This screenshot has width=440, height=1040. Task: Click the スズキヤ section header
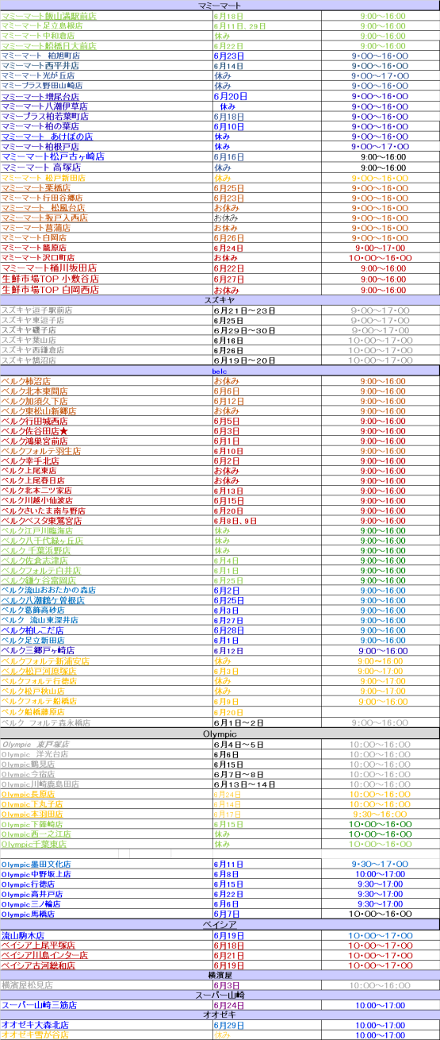tap(220, 301)
